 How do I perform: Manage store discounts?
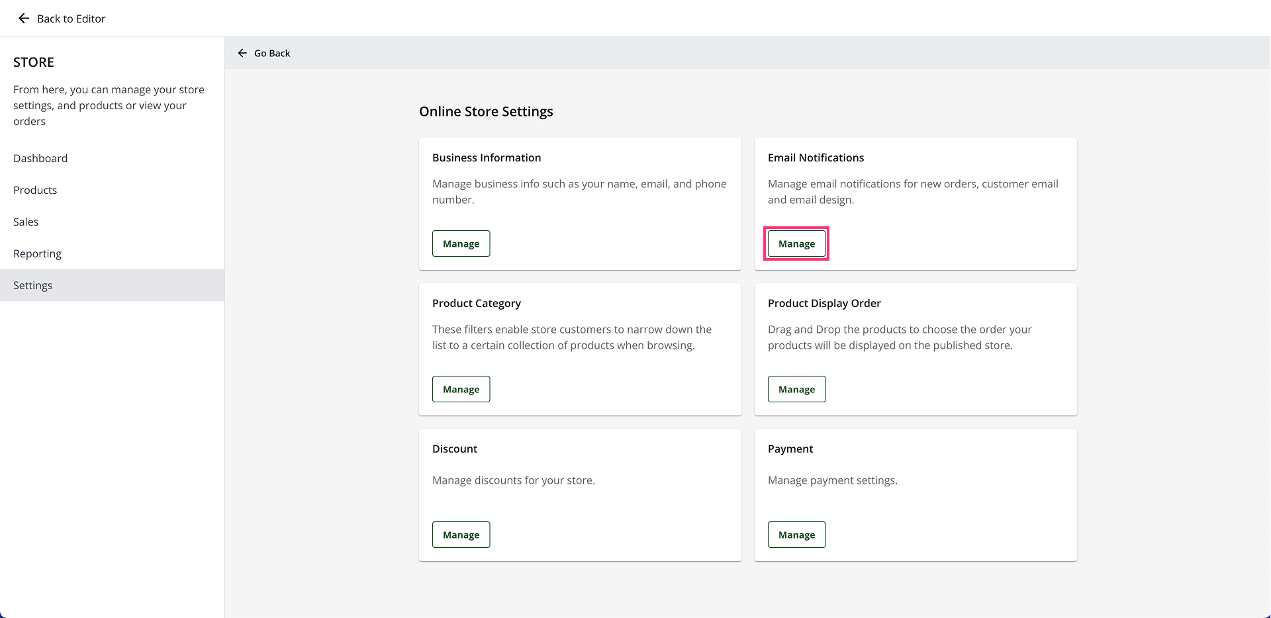pos(461,535)
